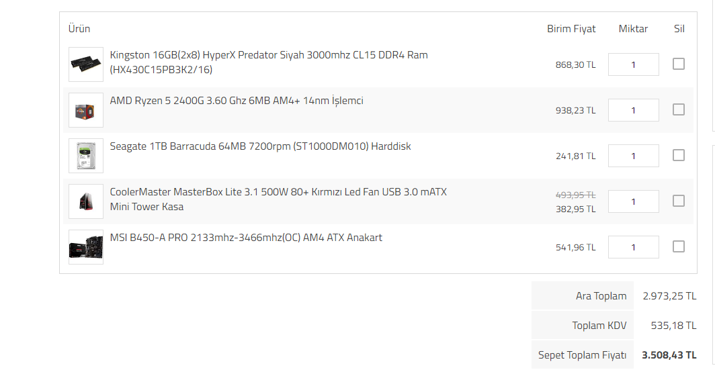Select the delete checkbox for Seagate Barracuda
This screenshot has width=715, height=378.
pyautogui.click(x=679, y=155)
